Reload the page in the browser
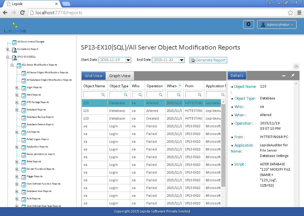Screen dimensions: 304x216 click(23, 12)
